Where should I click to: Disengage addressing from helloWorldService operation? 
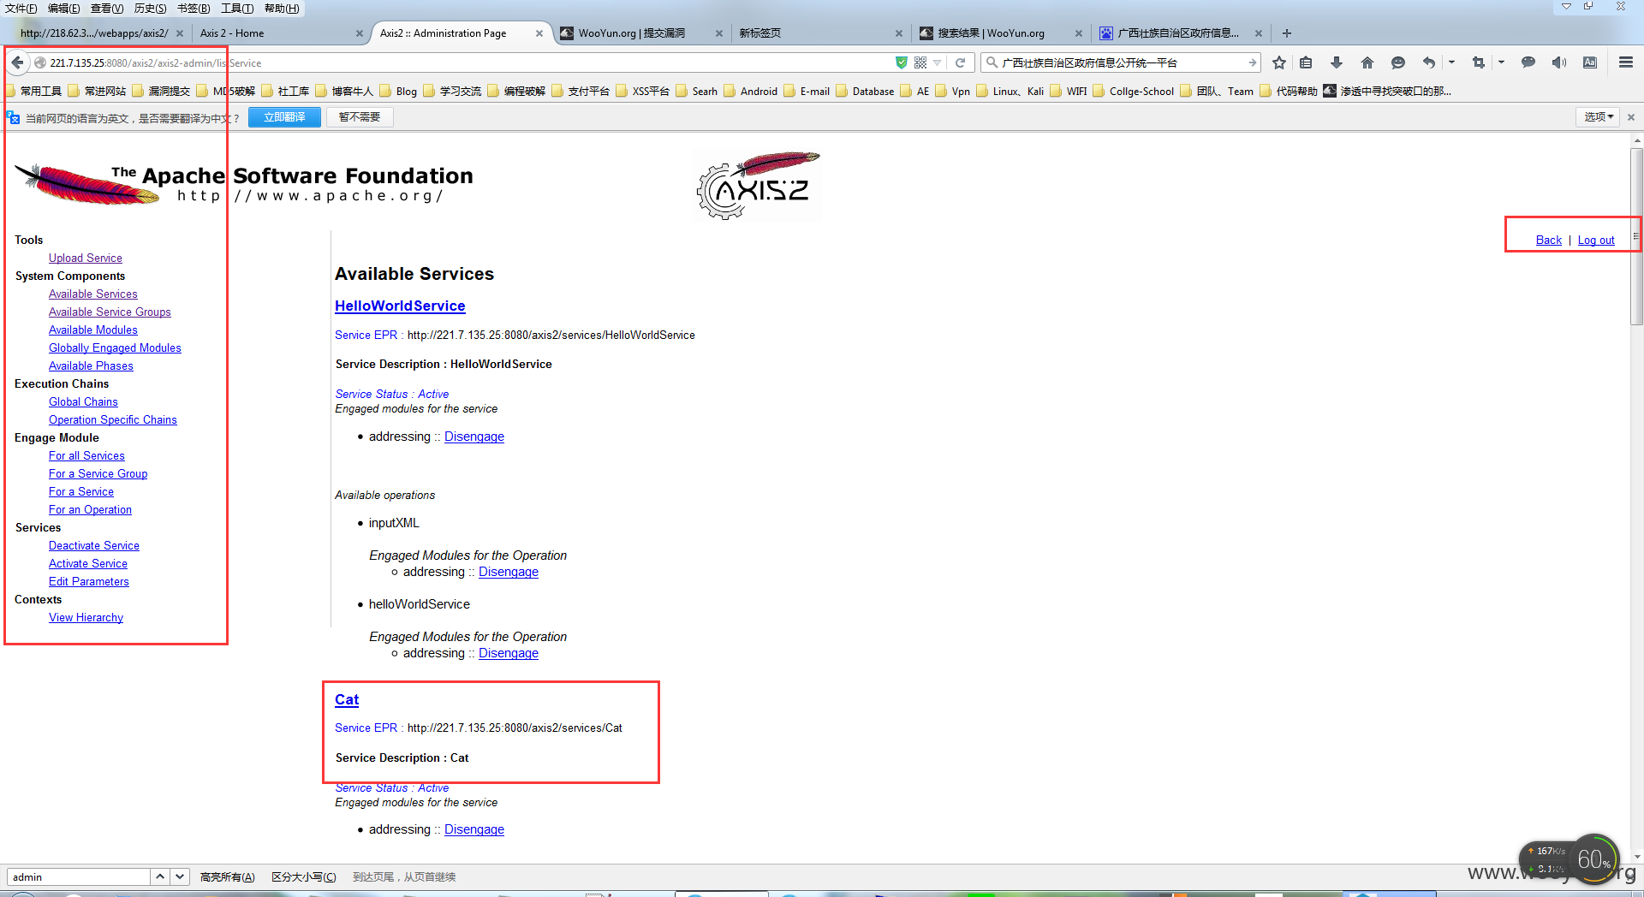[x=509, y=653]
